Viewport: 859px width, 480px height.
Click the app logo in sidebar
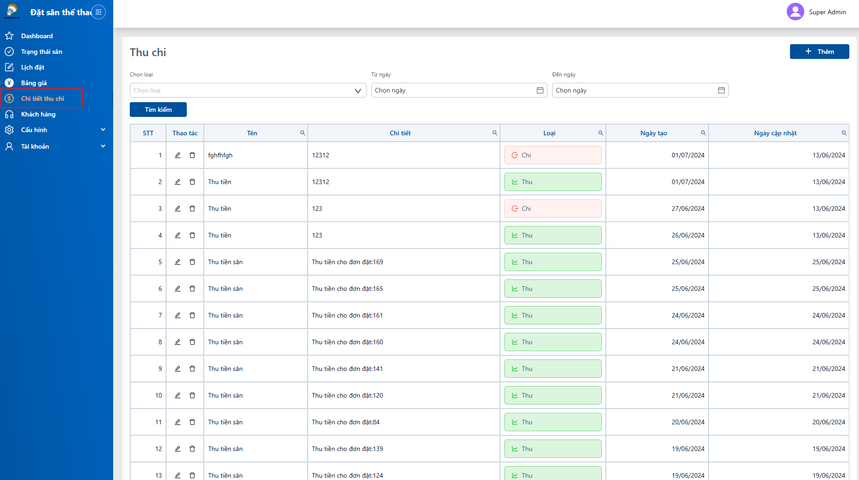12,12
